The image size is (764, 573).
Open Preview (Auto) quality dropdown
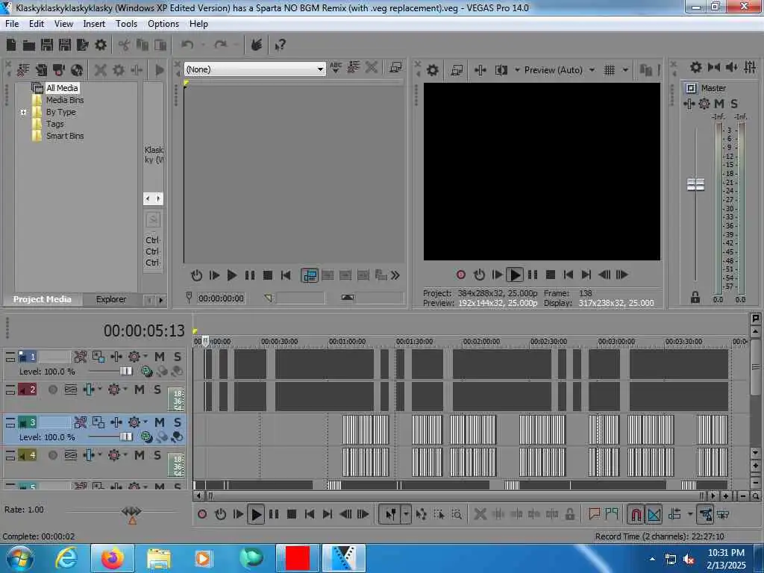[x=592, y=70]
